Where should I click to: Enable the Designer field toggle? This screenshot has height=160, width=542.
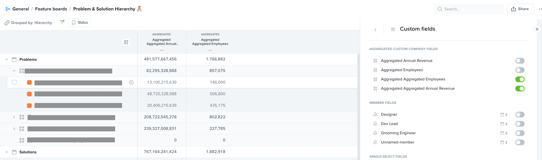[520, 115]
